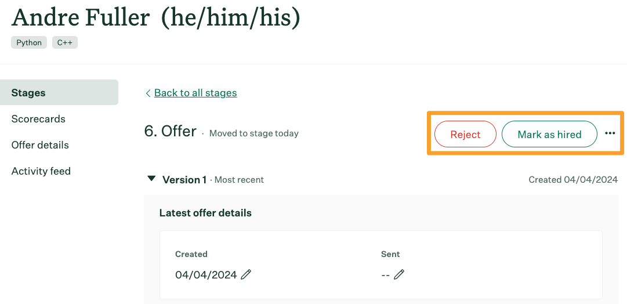627x304 pixels.
Task: Click the Latest offer details heading
Action: 205,213
